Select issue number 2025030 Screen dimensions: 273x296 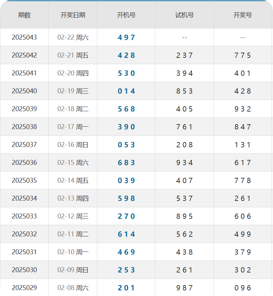click(24, 270)
